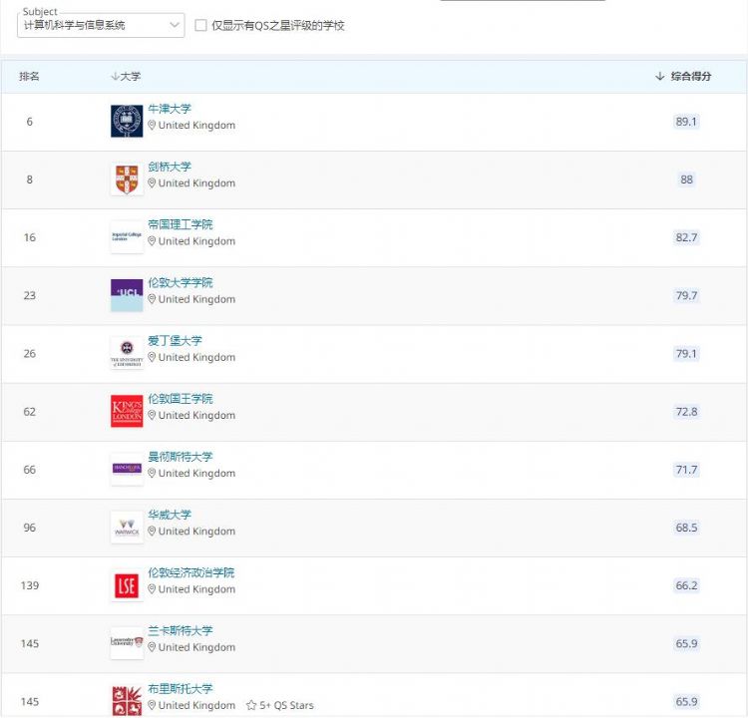The height and width of the screenshot is (718, 748).
Task: Open the 帝国理工学院 link
Action: [180, 224]
